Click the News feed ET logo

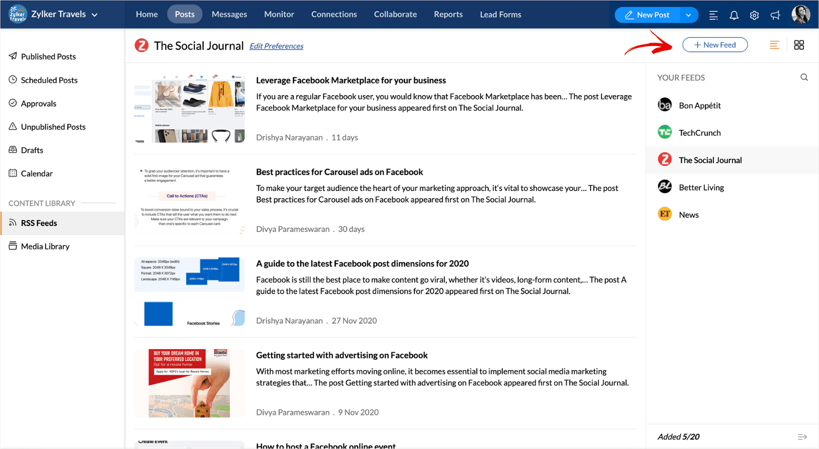pyautogui.click(x=665, y=214)
